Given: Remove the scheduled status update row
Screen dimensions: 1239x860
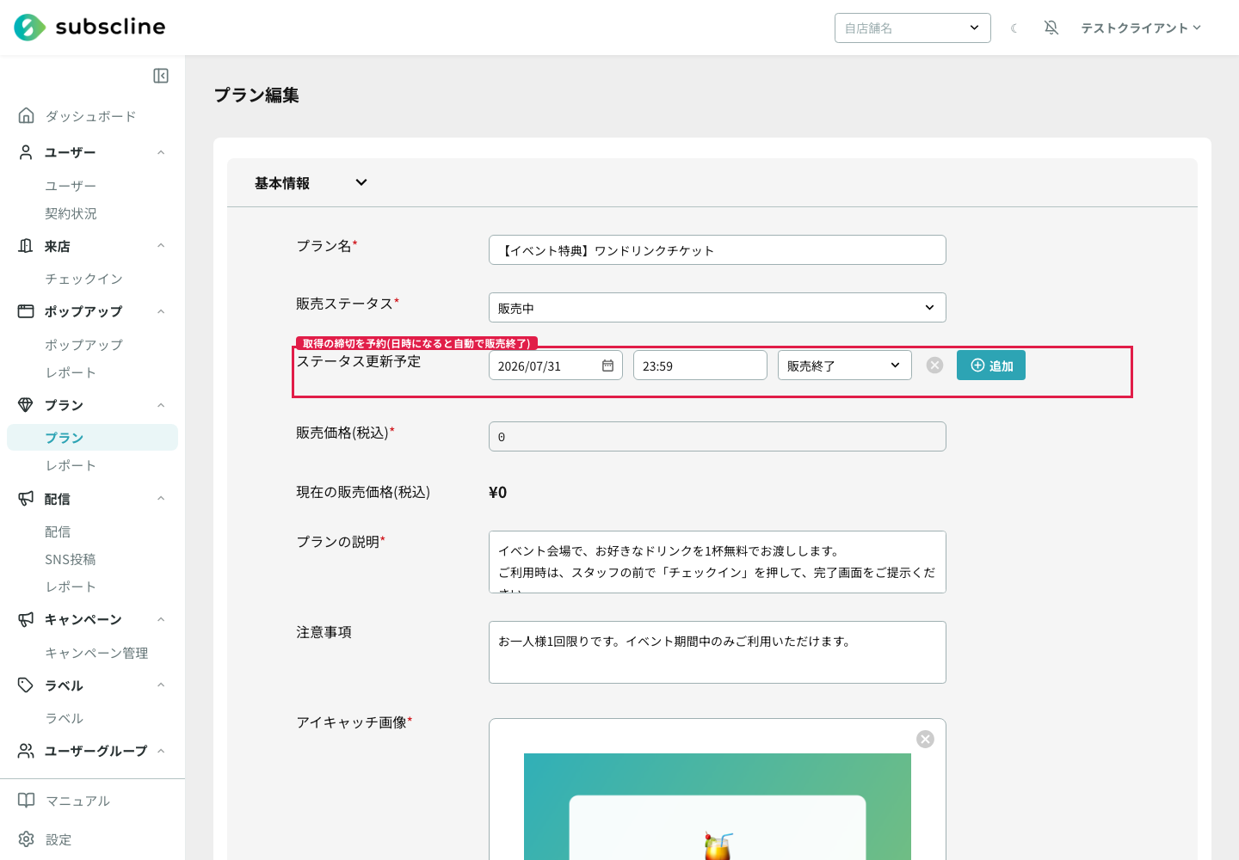Looking at the screenshot, I should coord(934,365).
